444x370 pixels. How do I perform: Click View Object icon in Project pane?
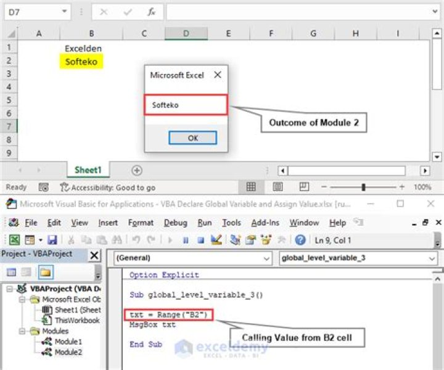[x=26, y=273]
